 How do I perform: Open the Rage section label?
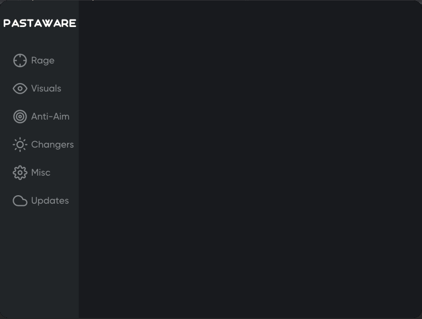[x=43, y=60]
